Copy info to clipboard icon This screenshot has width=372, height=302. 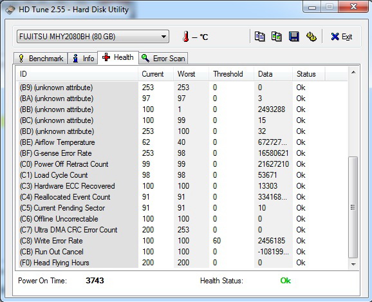pos(259,37)
